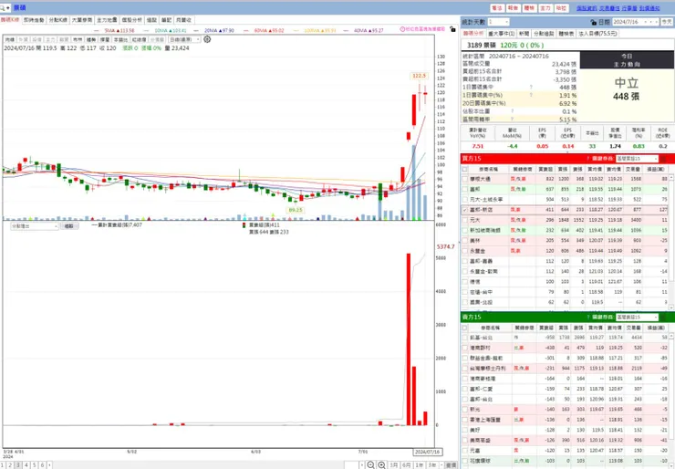Open the 分點進出 dropdown below the chart
Screen dimensions: 675x469
point(35,226)
